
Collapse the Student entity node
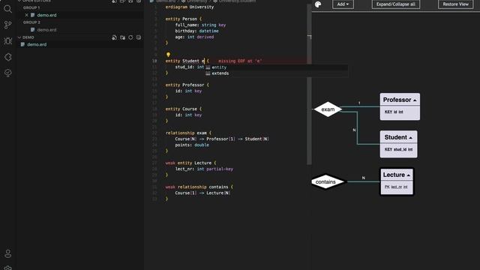point(410,138)
